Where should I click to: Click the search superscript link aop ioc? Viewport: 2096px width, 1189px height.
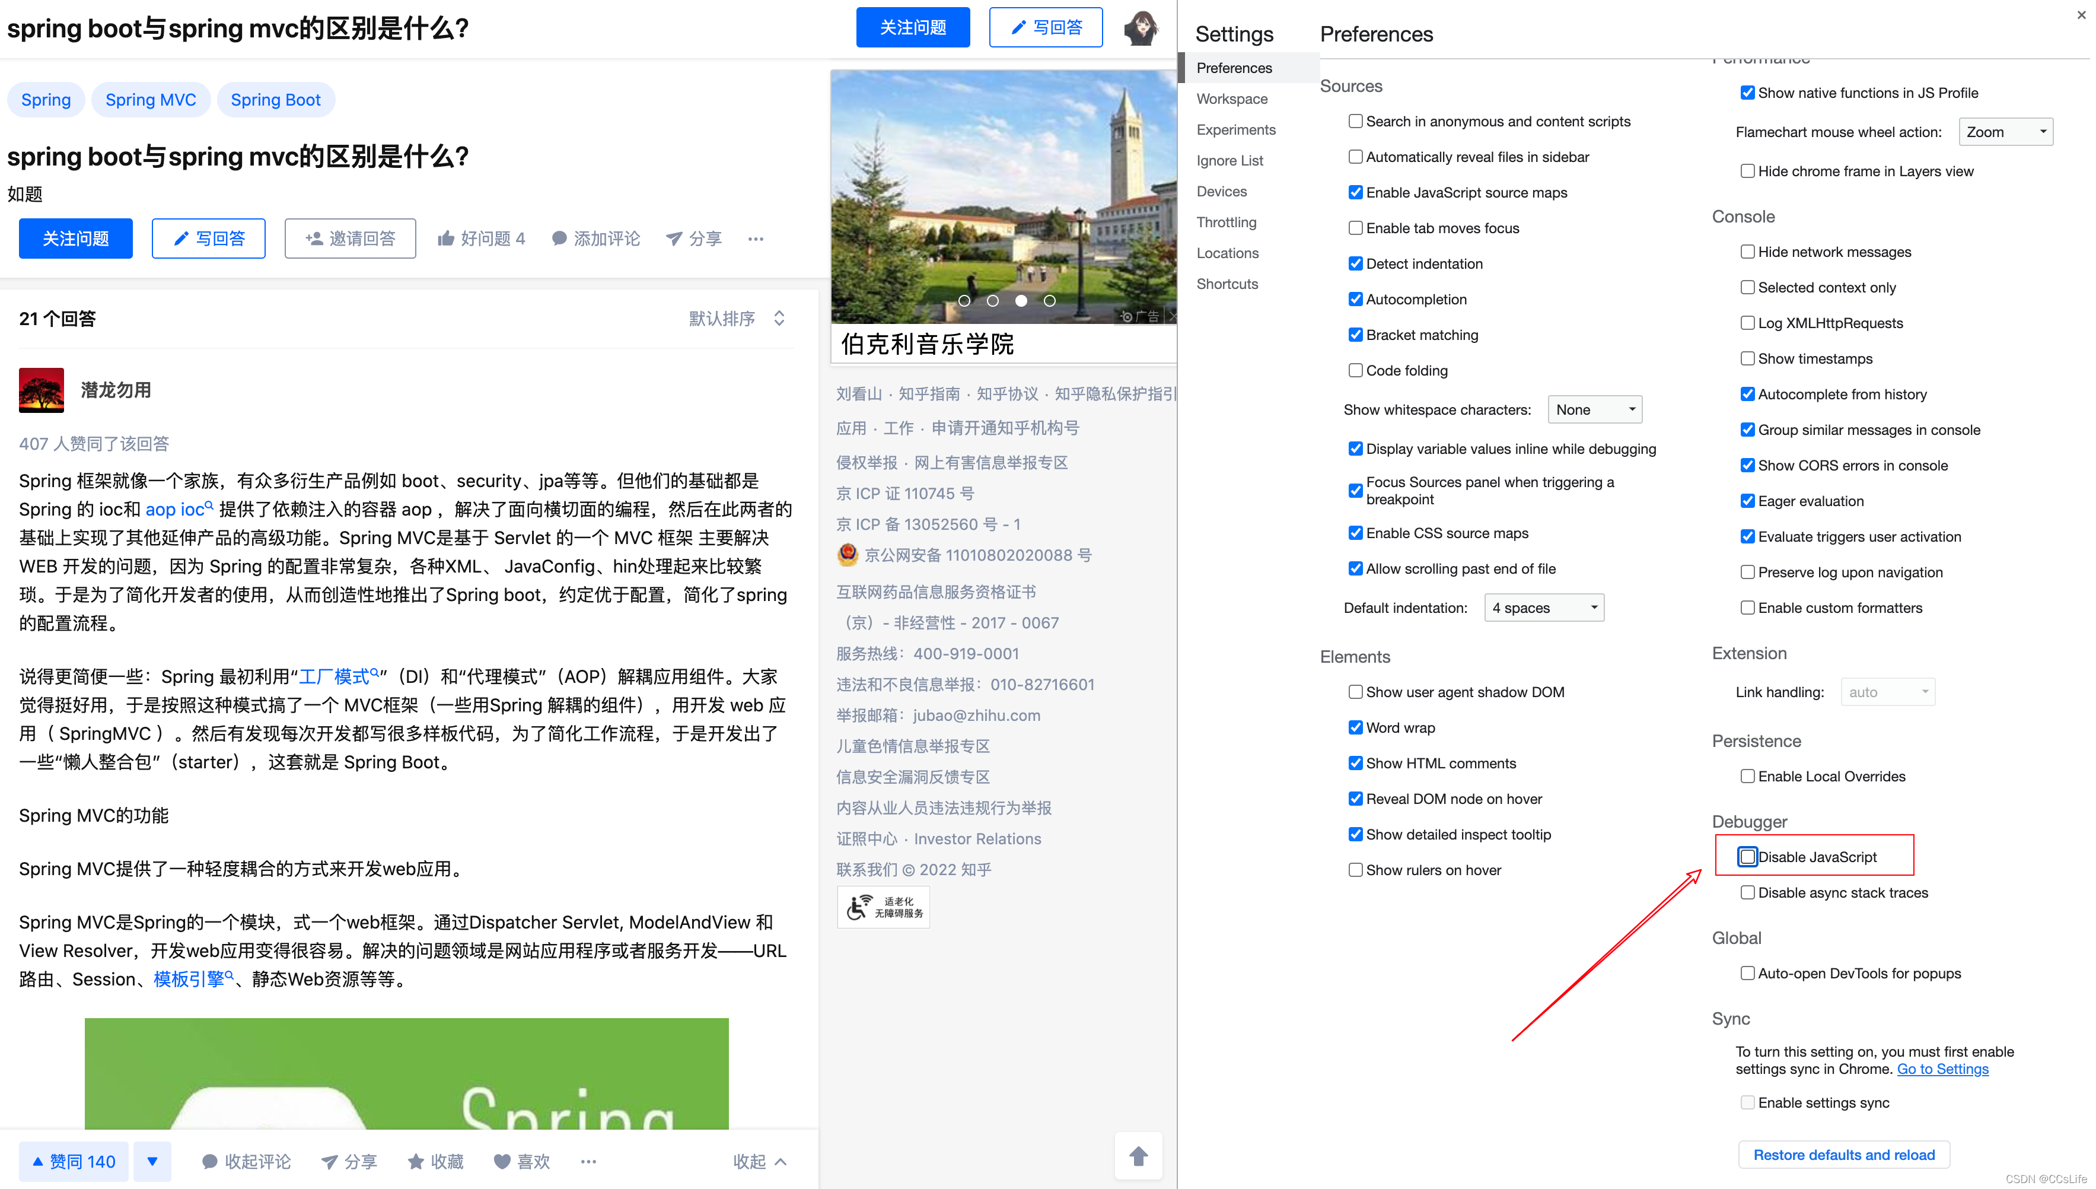(x=179, y=510)
